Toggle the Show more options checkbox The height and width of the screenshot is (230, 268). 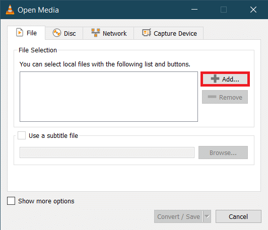[11, 201]
